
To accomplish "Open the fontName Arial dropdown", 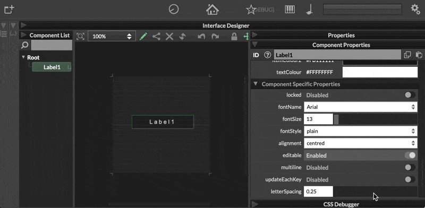I will (361, 107).
